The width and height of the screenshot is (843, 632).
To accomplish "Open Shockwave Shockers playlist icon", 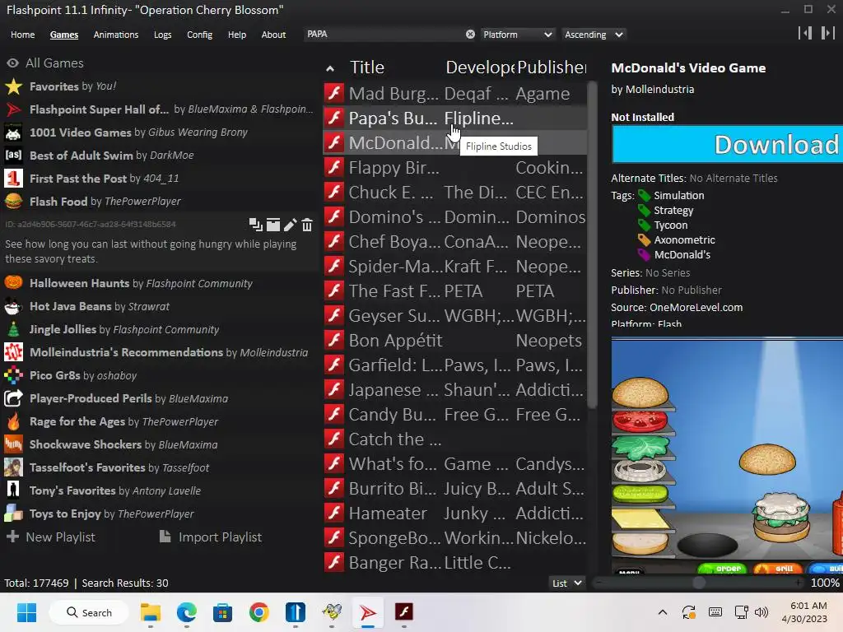I will pyautogui.click(x=13, y=444).
